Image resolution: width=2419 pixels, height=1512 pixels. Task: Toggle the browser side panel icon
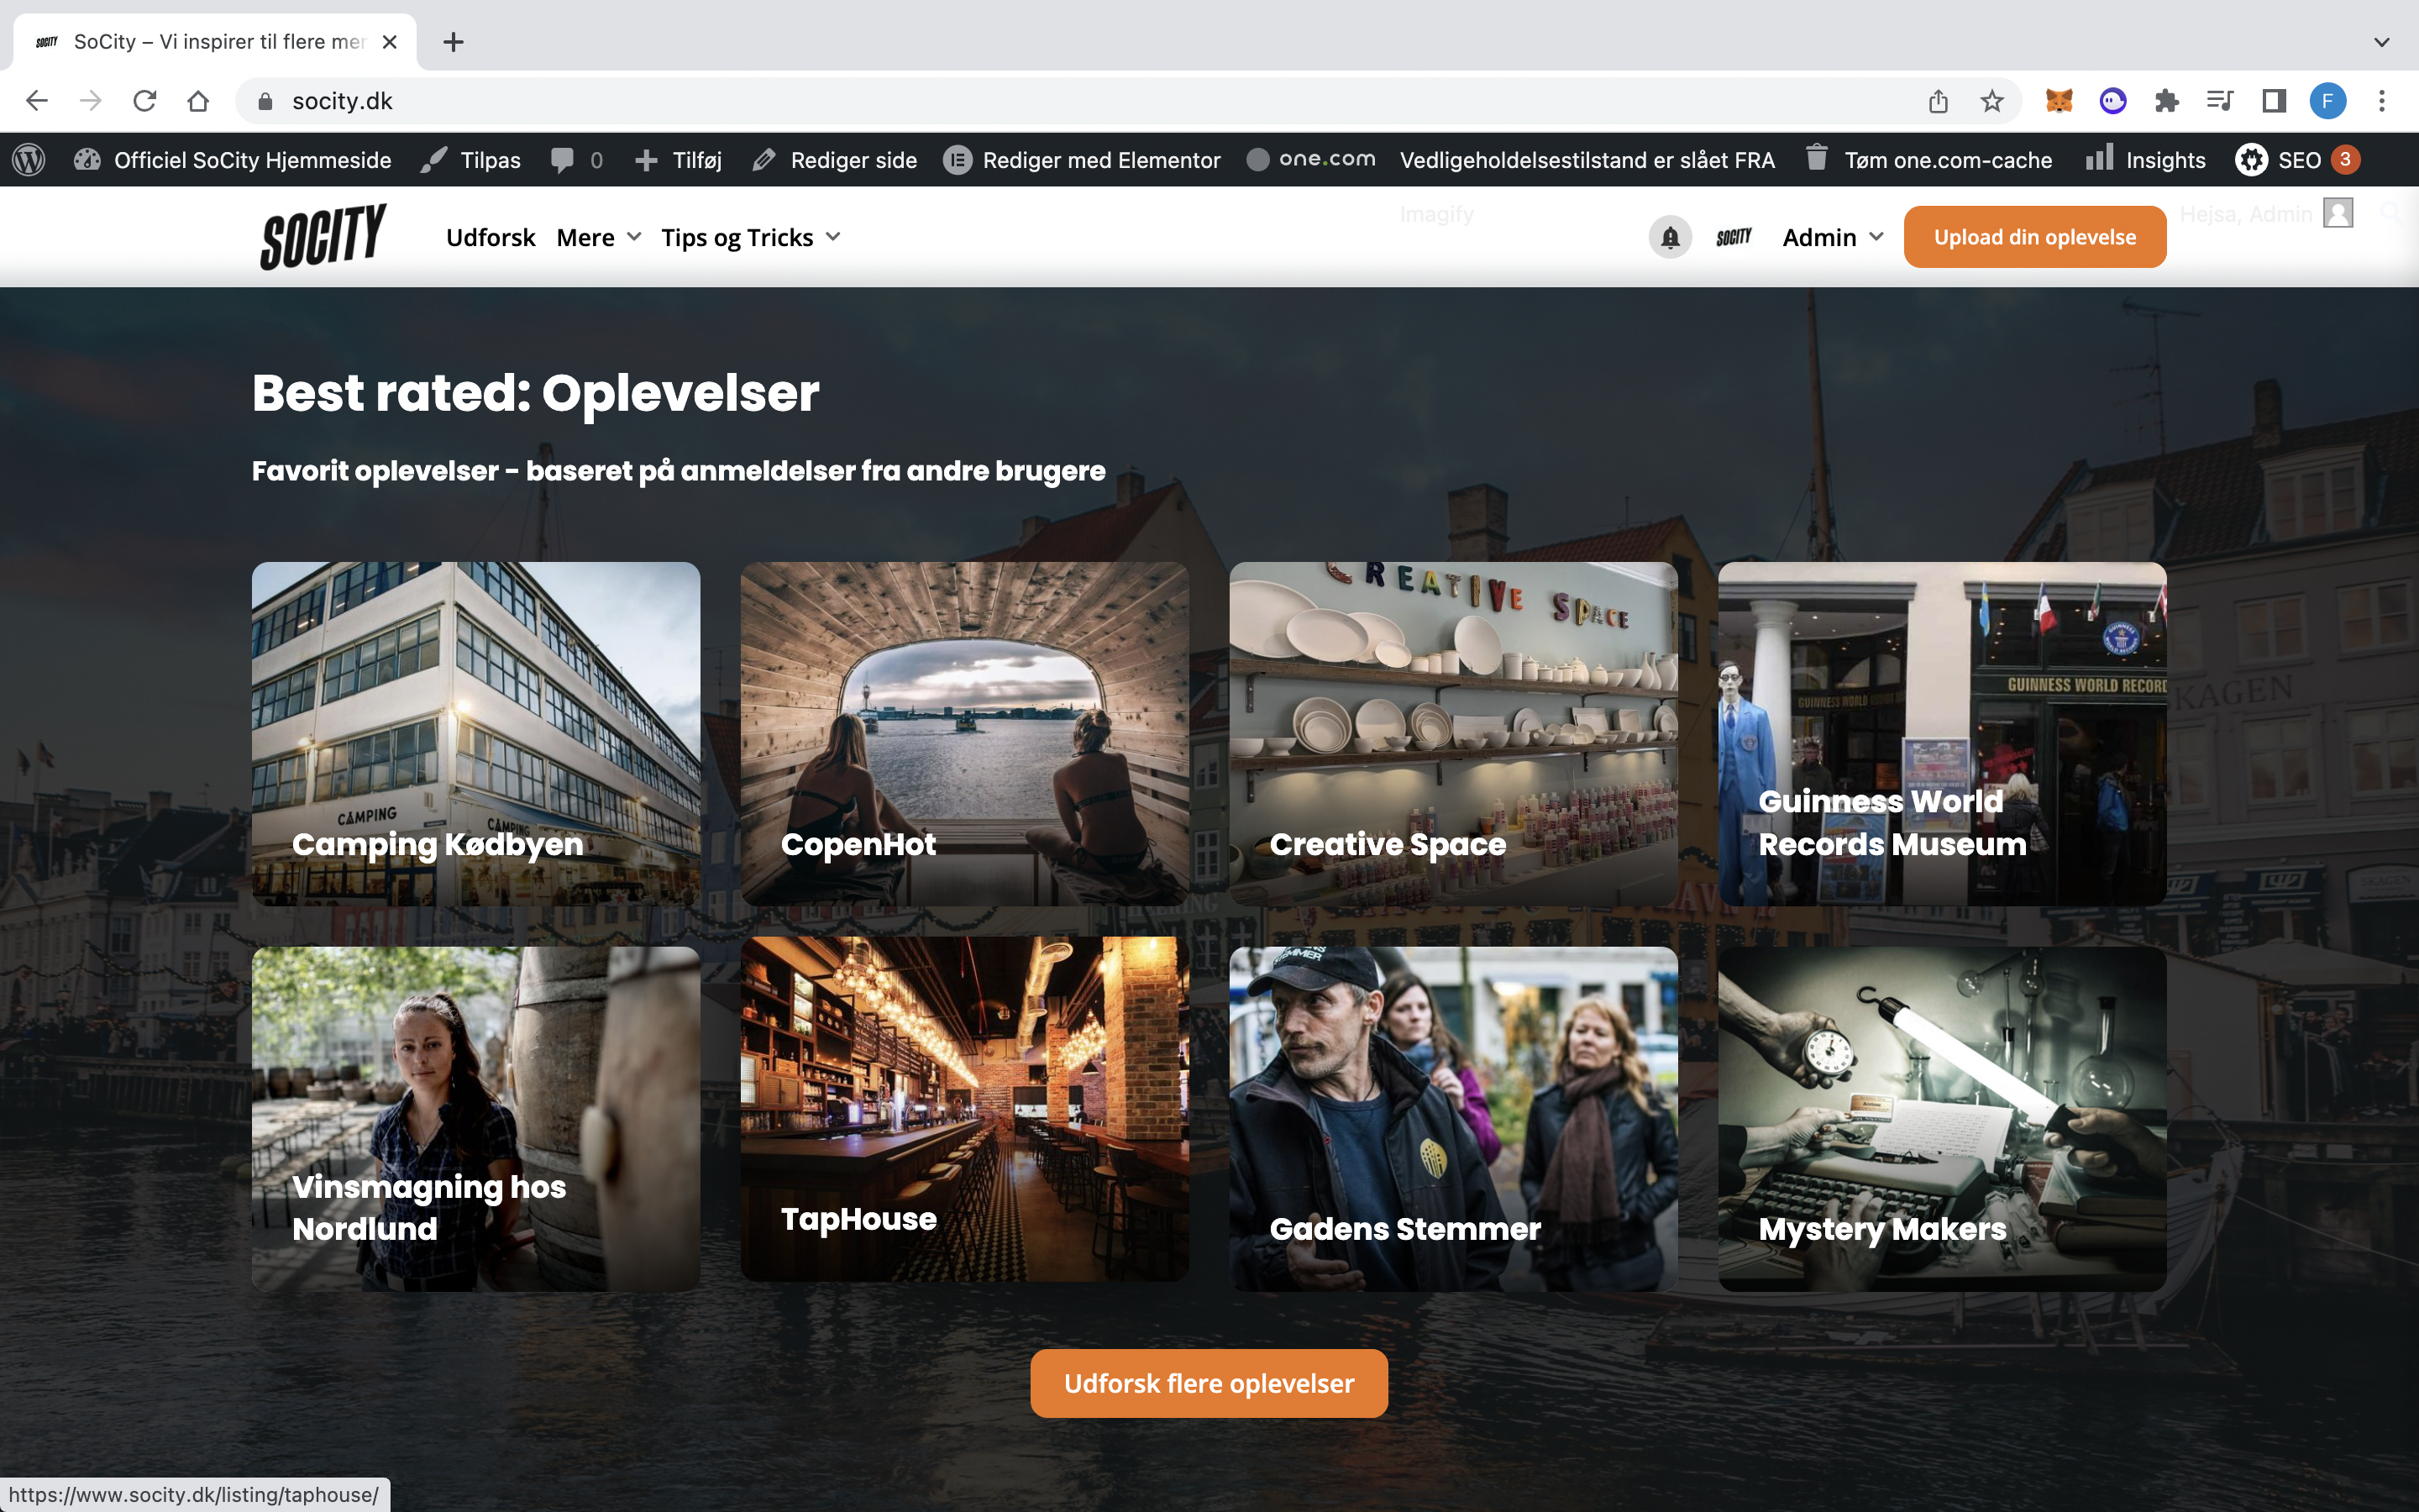click(2274, 101)
